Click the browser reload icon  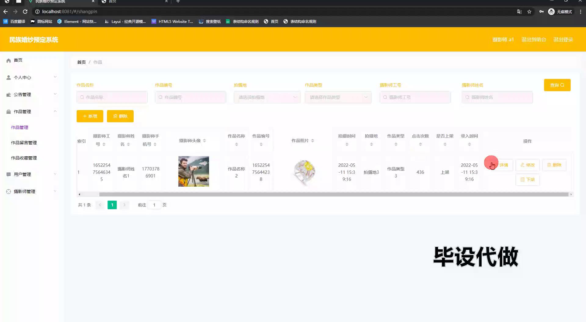(25, 12)
